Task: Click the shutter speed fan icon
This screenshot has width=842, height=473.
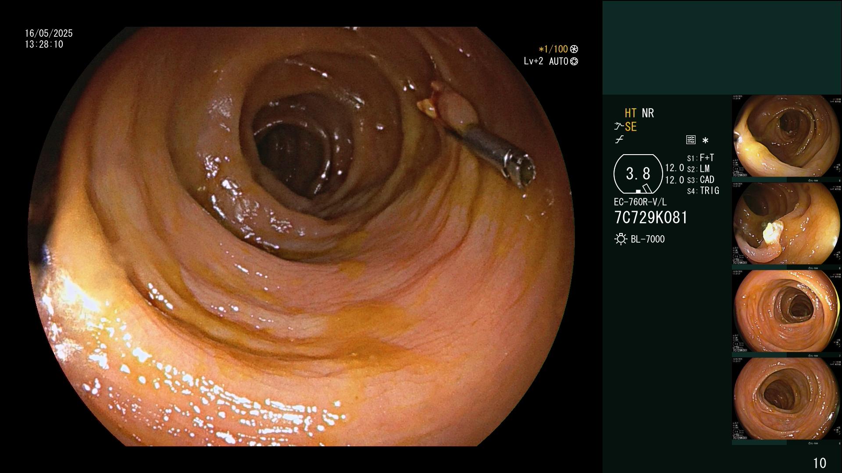Action: click(574, 49)
